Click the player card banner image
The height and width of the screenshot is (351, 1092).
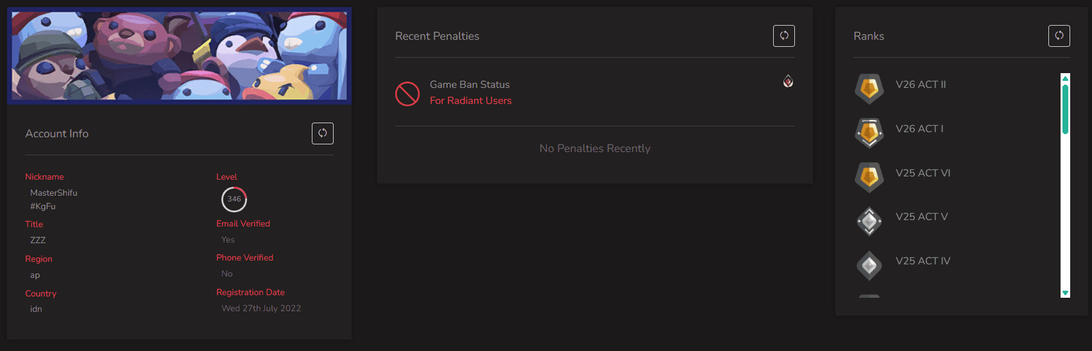[179, 56]
